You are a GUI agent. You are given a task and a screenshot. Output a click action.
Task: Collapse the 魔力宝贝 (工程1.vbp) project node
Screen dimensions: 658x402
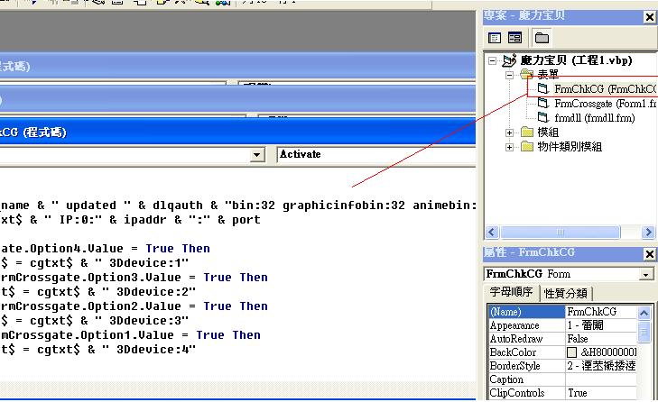tap(492, 61)
